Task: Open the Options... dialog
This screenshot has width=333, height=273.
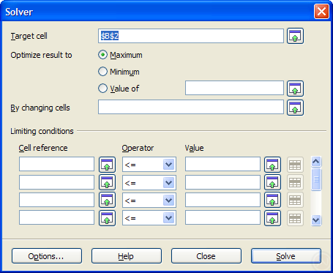Action: 47,256
